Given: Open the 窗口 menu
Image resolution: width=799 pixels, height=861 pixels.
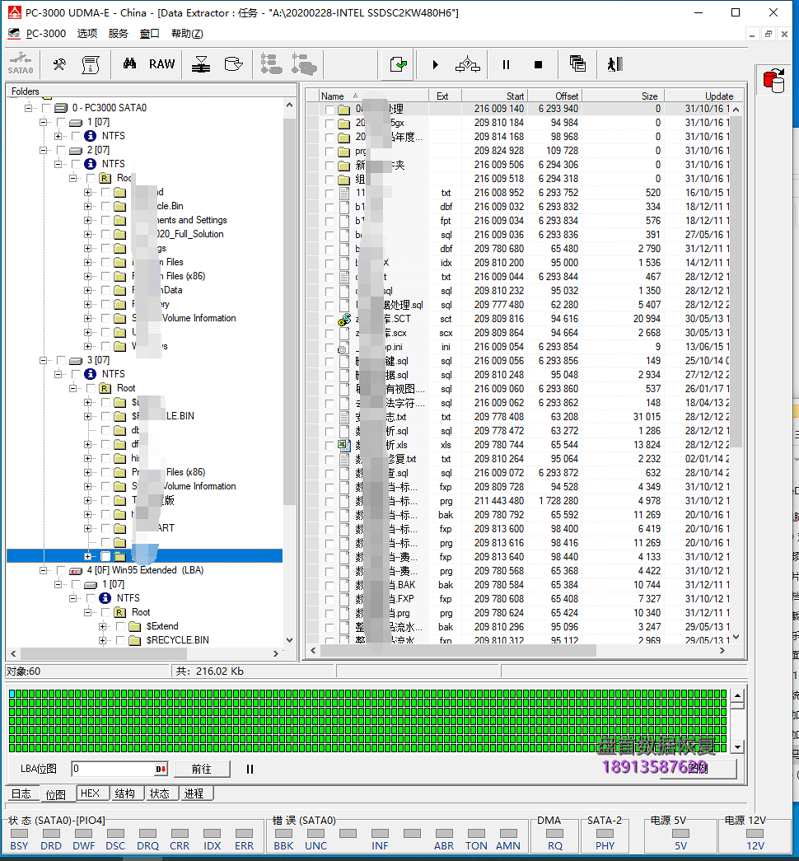Looking at the screenshot, I should click(149, 34).
